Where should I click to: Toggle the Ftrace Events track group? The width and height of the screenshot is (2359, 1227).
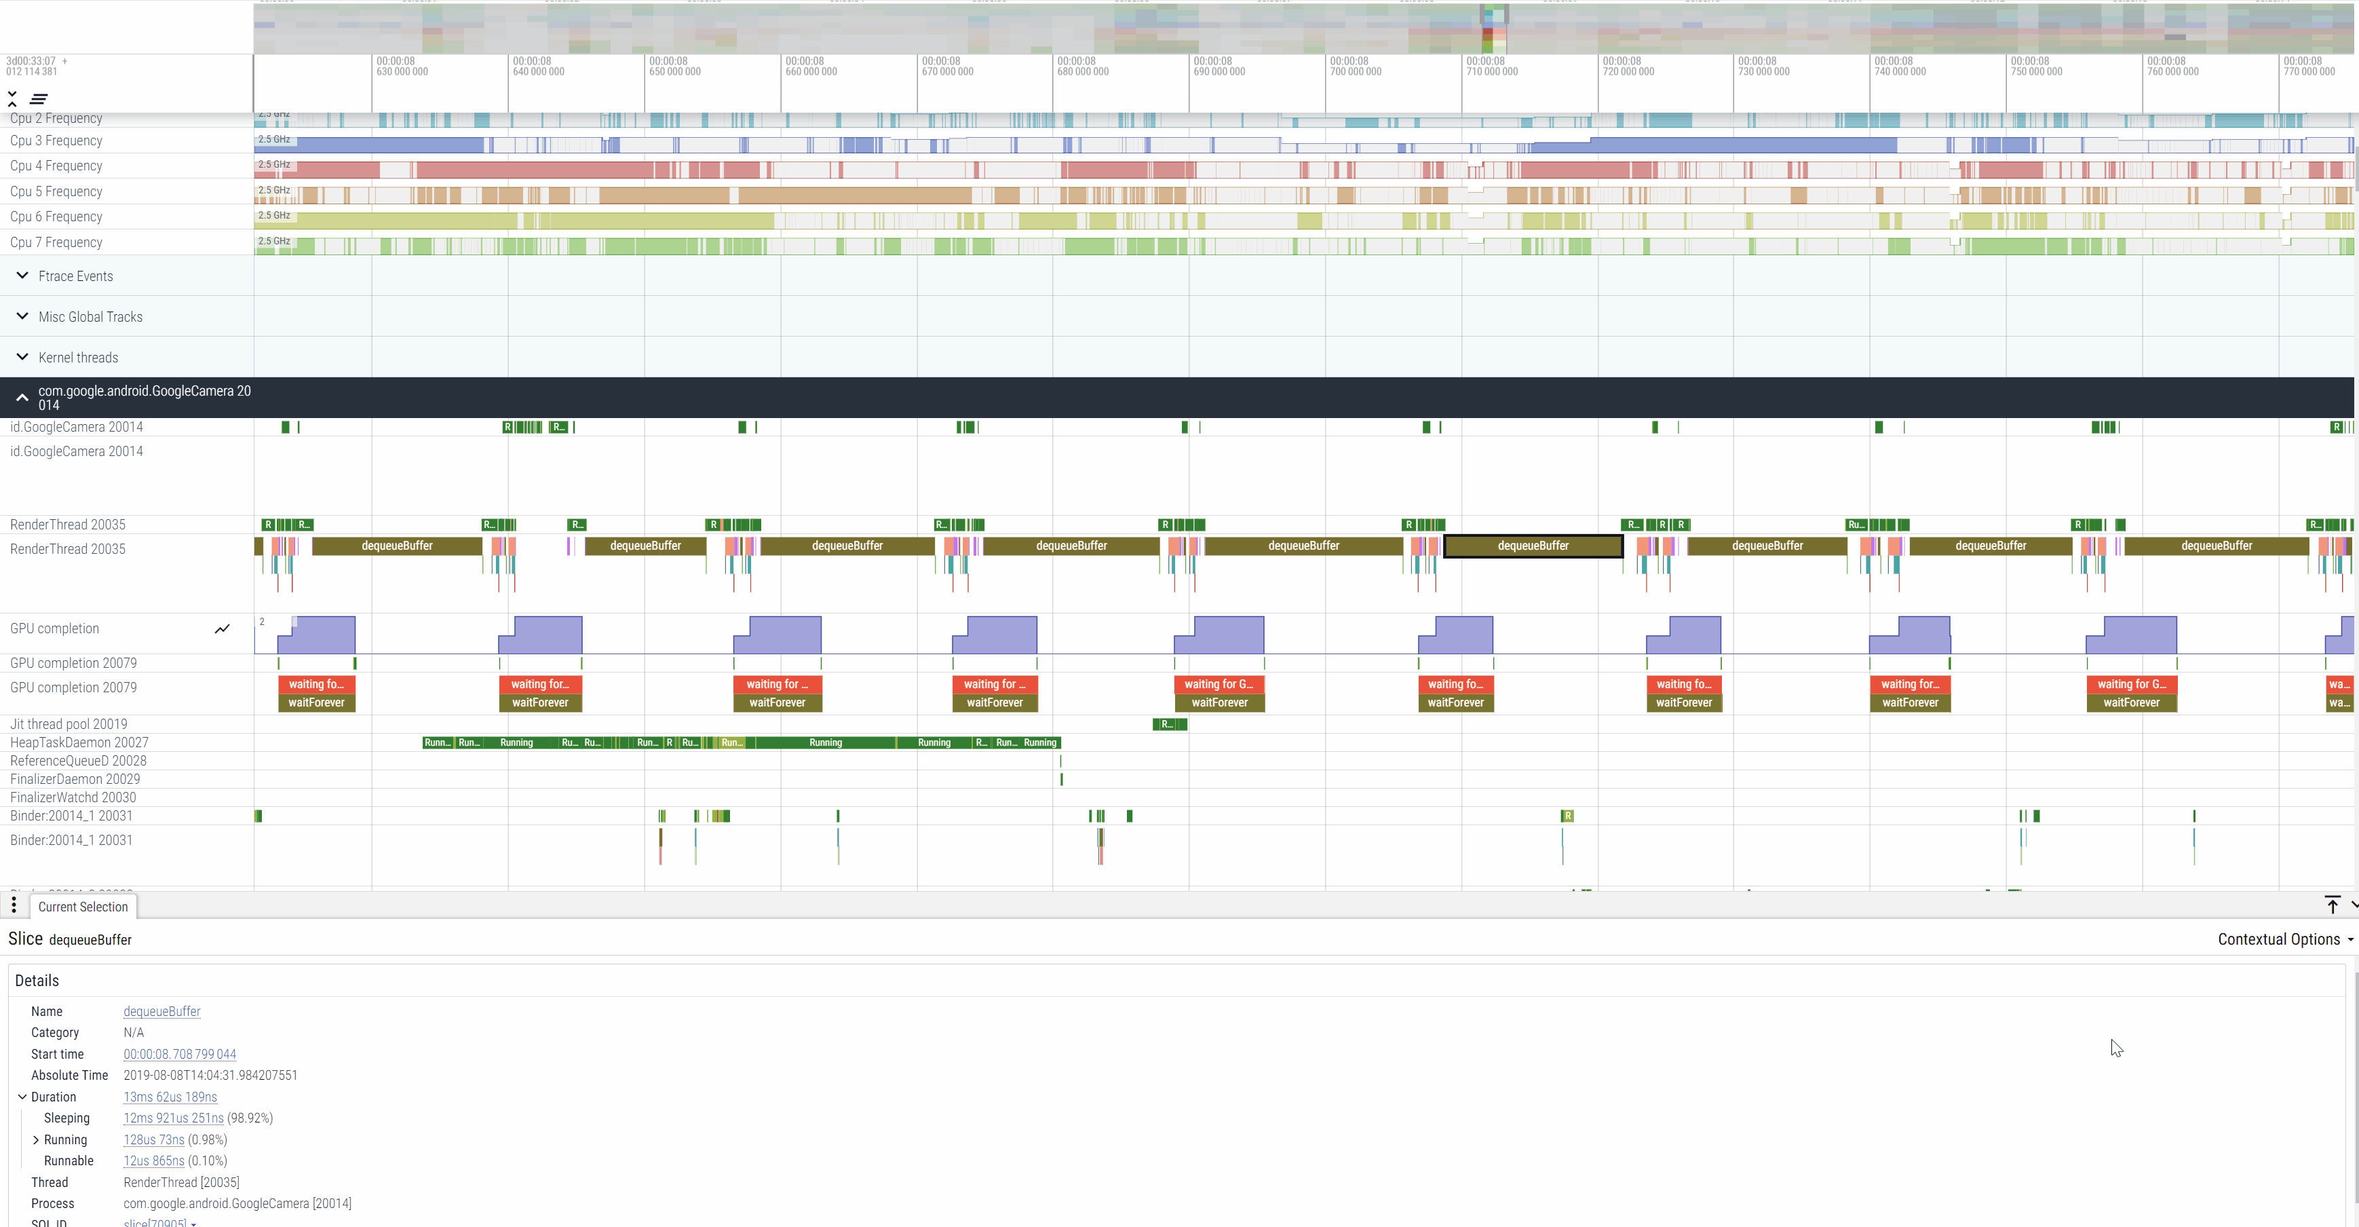23,276
